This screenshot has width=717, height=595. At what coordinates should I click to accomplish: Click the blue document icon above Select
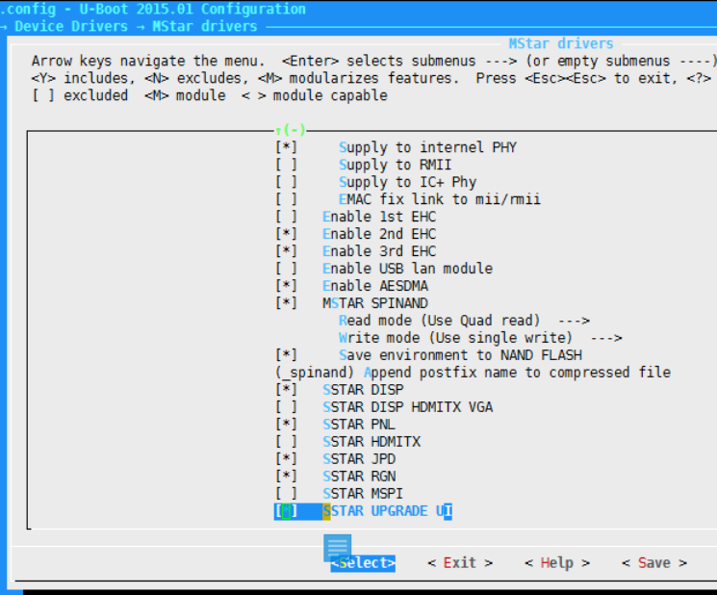[337, 547]
